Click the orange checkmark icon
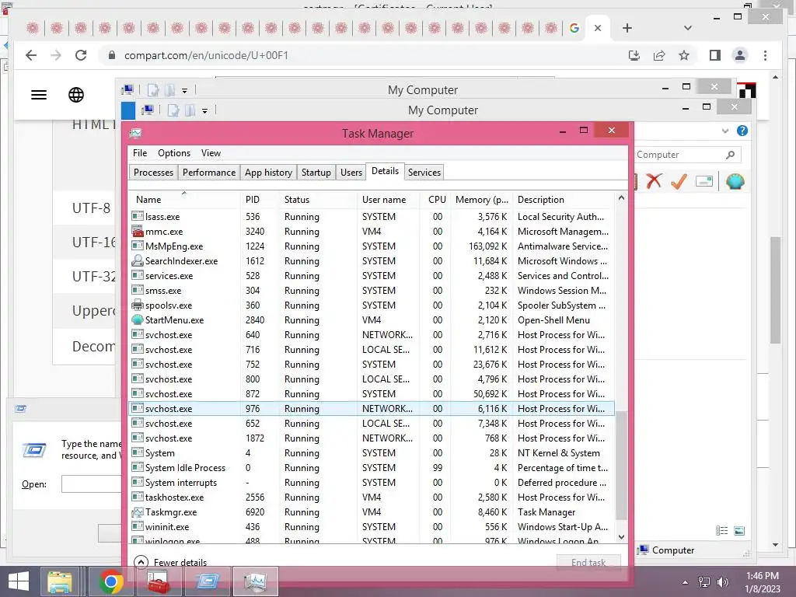The image size is (796, 597). (x=679, y=180)
